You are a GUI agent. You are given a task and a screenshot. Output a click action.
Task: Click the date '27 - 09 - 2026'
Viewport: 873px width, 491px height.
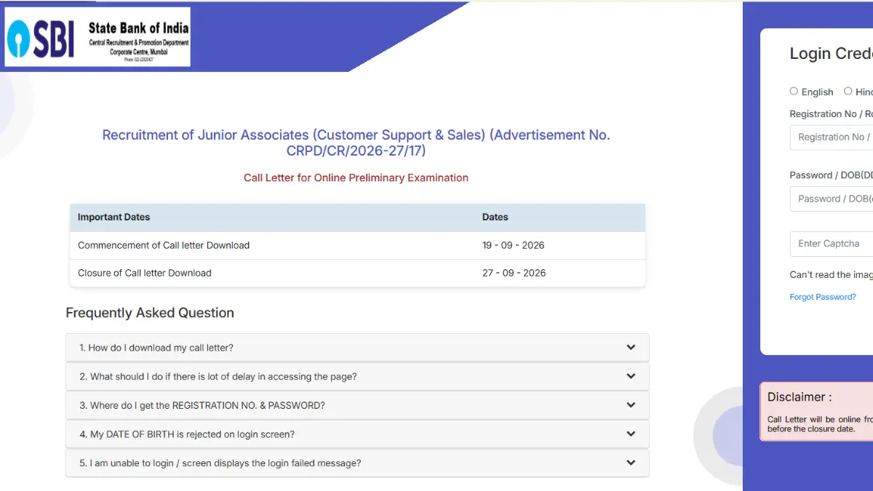[x=514, y=273]
